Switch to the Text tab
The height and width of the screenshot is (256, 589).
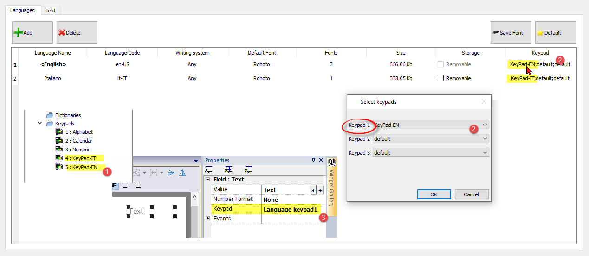pyautogui.click(x=51, y=10)
